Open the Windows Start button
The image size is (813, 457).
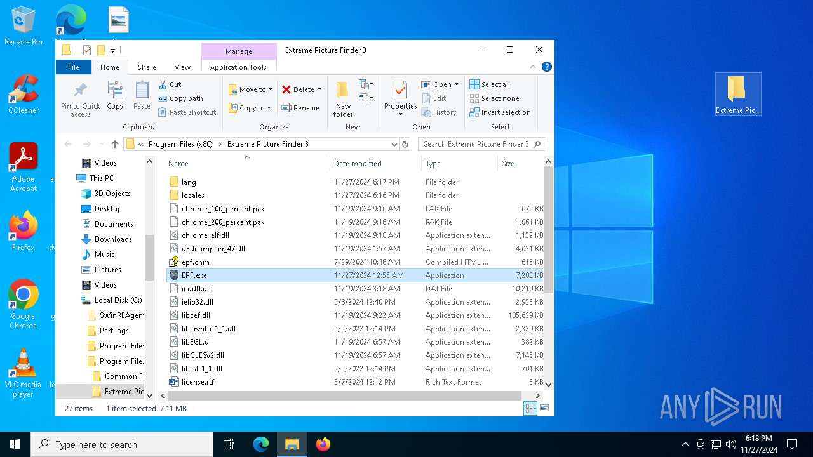tap(15, 444)
